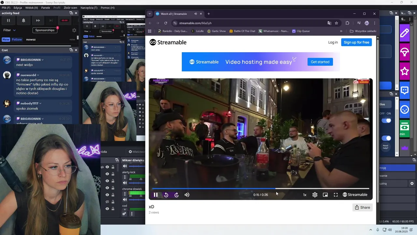Mute the chrome dzwiek audio channel
Image resolution: width=417 pixels, height=235 pixels.
124,199
